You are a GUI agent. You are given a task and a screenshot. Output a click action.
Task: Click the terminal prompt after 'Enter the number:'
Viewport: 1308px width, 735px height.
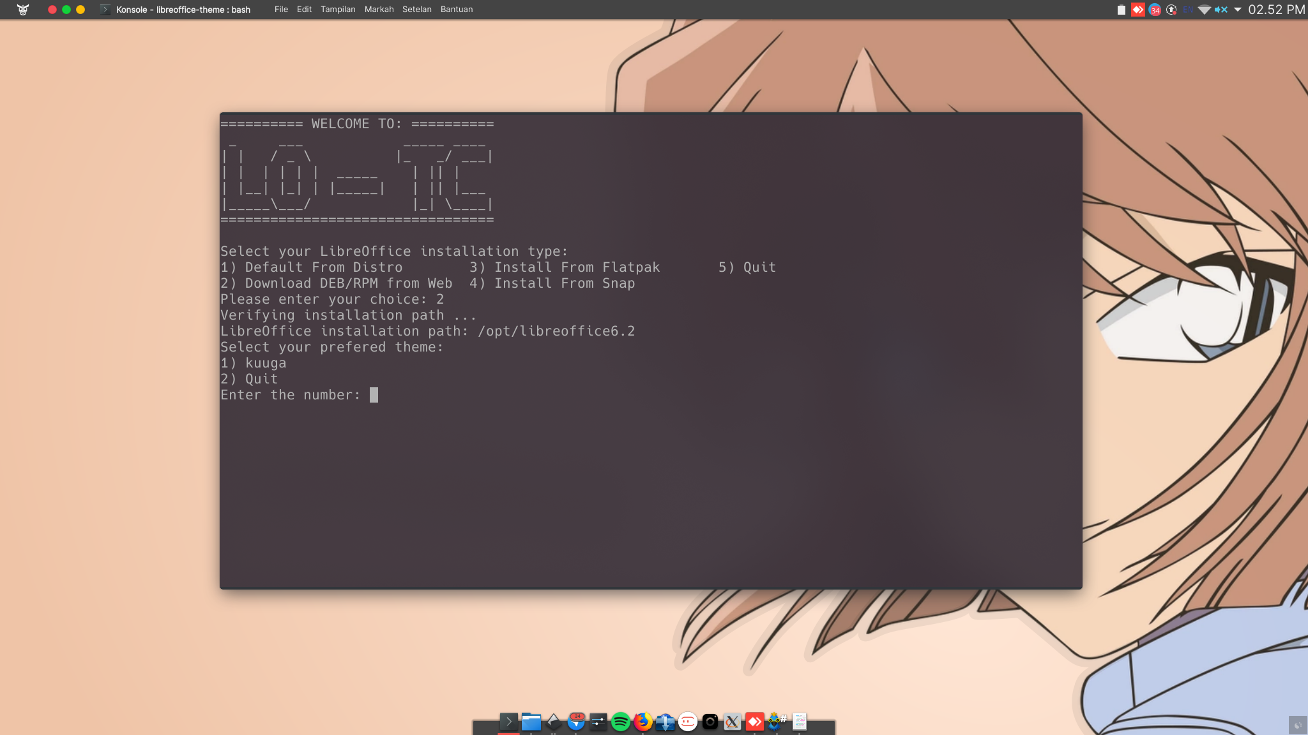[x=374, y=395]
